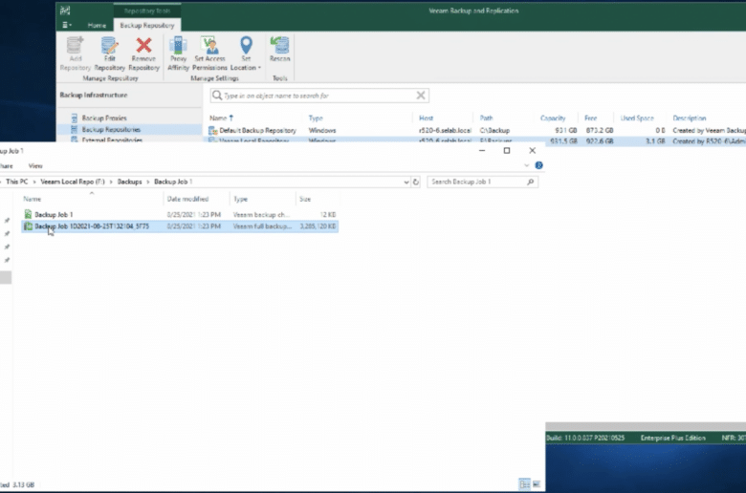Image resolution: width=746 pixels, height=493 pixels.
Task: Click Backups breadcrumb in address bar
Action: coord(129,182)
